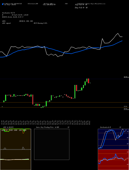The height and width of the screenshot is (170, 129).
Task: Click the ADX: (MGR) 0, 100, 100 text
Action: coord(17,21)
